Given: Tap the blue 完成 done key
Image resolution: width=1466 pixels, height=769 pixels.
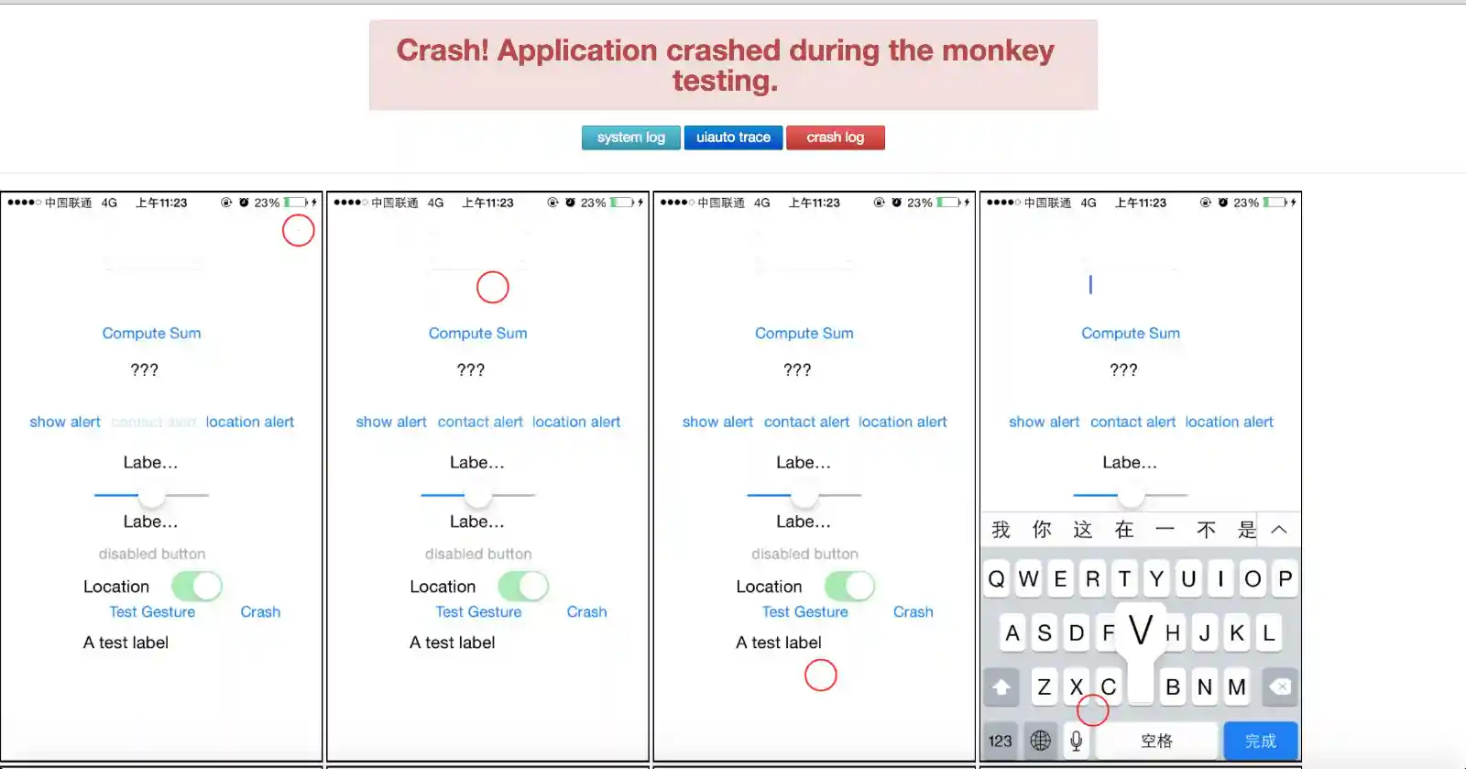Looking at the screenshot, I should tap(1261, 741).
